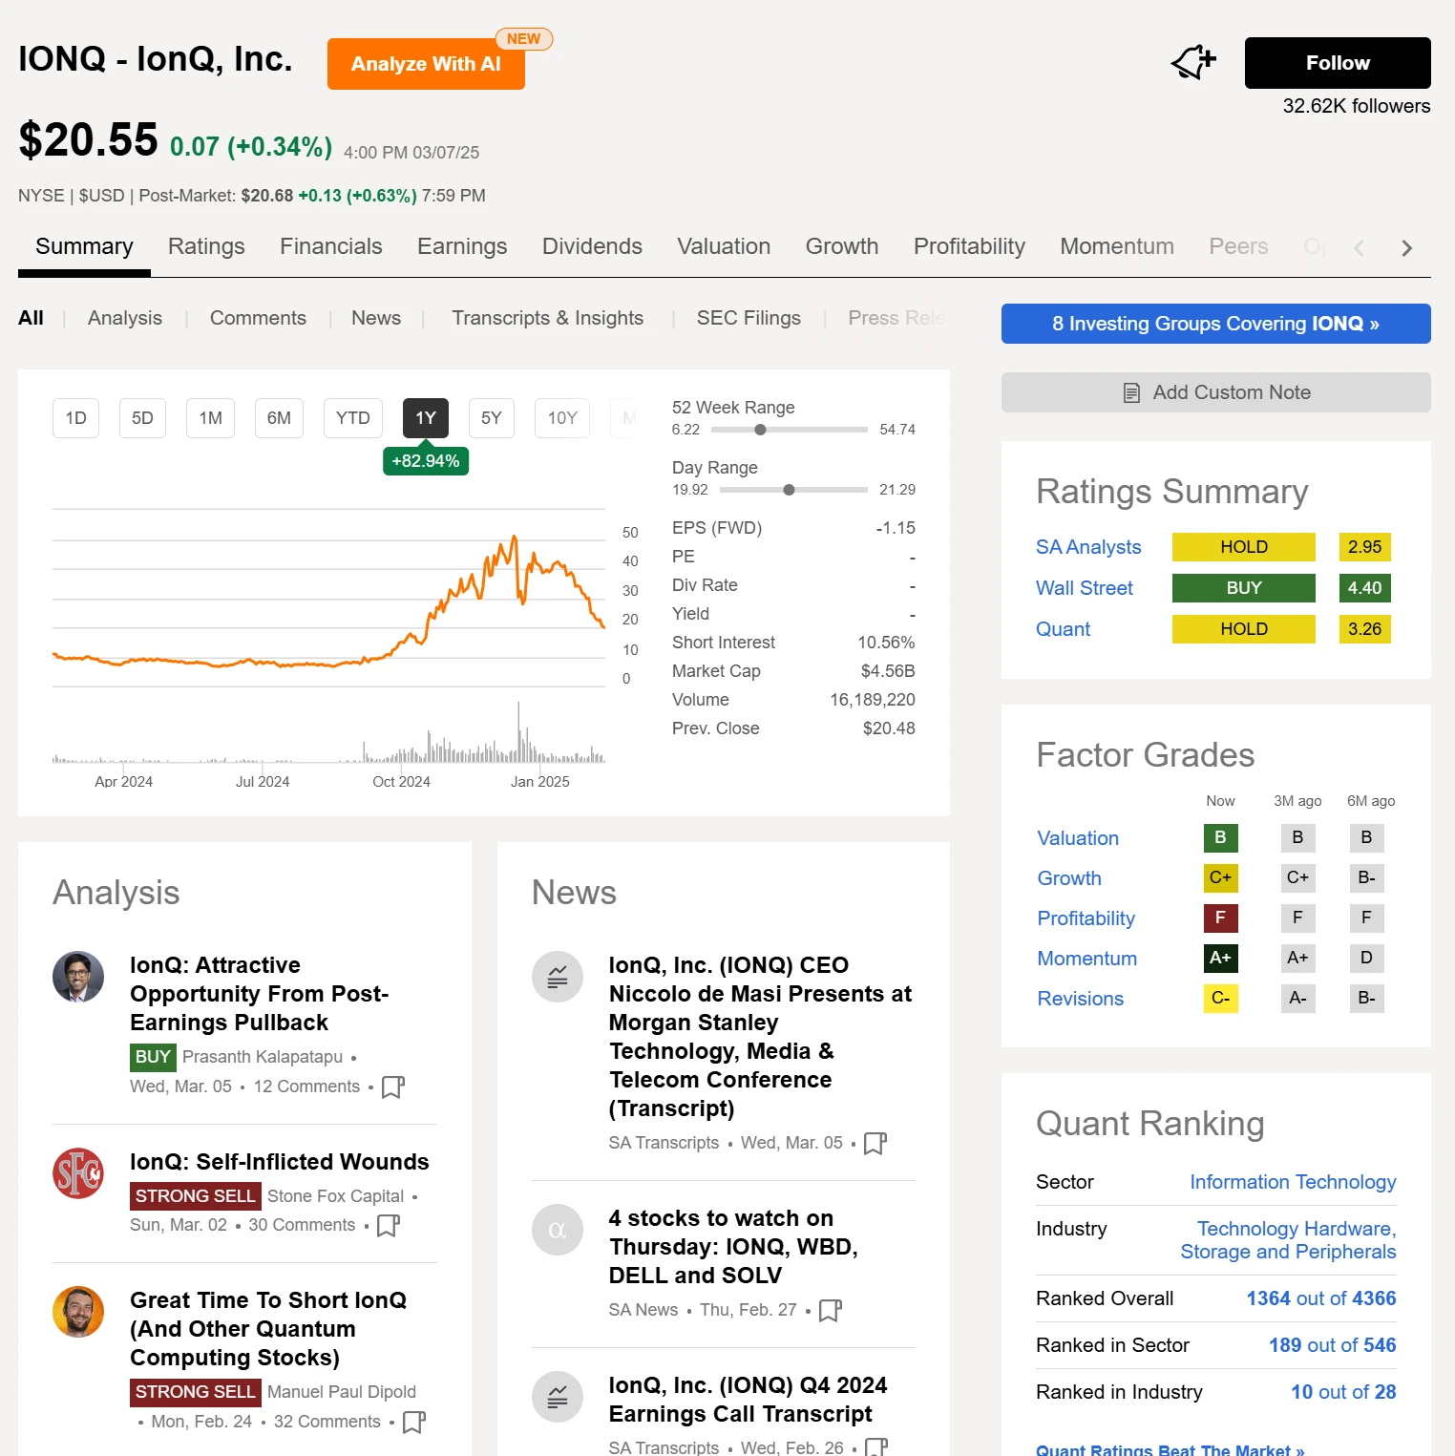Open the 189 out of 546 sector ranking
This screenshot has width=1455, height=1456.
1333,1345
